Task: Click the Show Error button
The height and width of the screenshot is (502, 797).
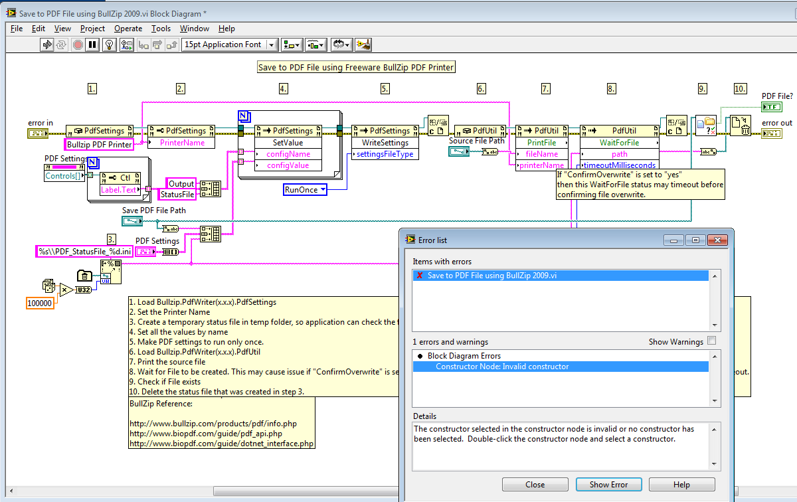Action: tap(608, 485)
